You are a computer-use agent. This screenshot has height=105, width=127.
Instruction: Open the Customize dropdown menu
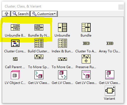[x=44, y=14]
